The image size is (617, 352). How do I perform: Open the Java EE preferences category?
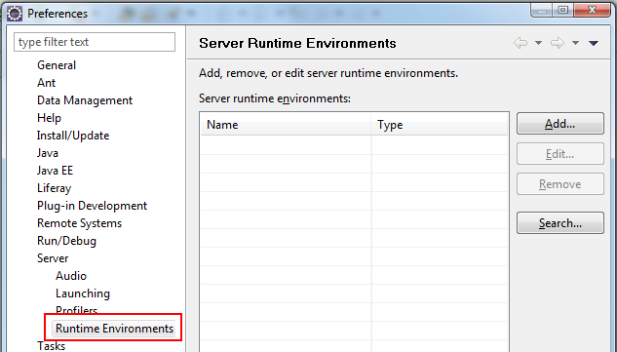point(56,171)
